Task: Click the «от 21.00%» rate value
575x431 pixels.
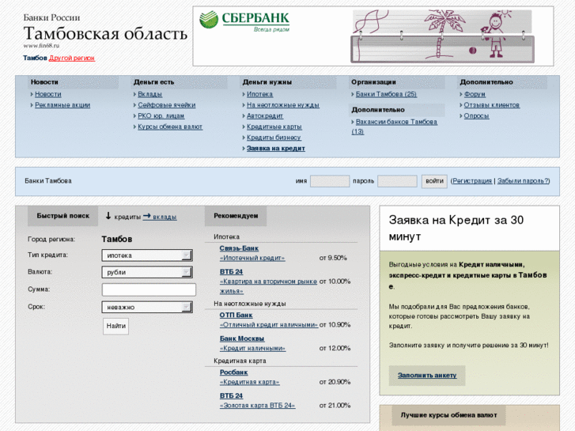Action: click(335, 406)
